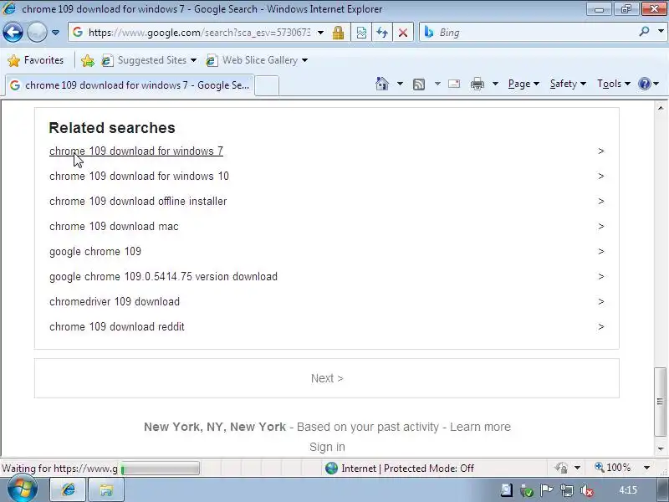Go back with the blue Back arrow
Screen dimensions: 669x502
pyautogui.click(x=13, y=33)
